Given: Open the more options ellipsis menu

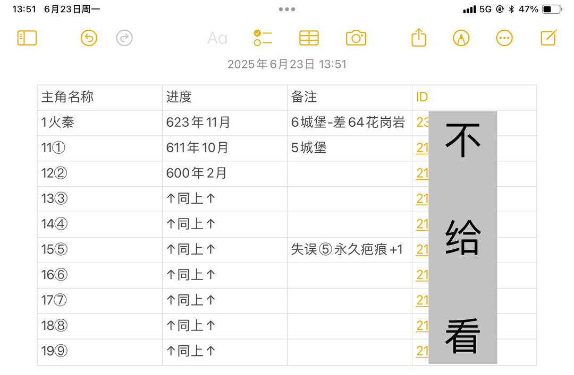Looking at the screenshot, I should click(x=504, y=38).
